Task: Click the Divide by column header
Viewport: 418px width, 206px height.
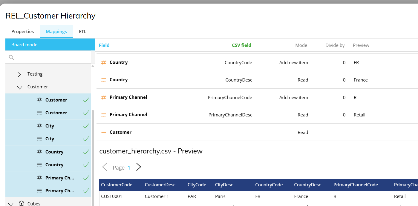Action: pyautogui.click(x=335, y=45)
